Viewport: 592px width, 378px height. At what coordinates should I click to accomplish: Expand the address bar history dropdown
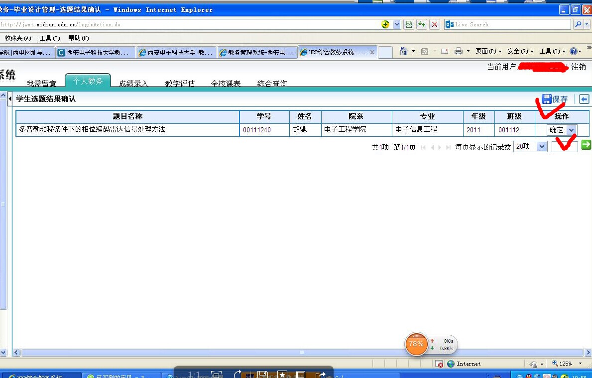(x=397, y=24)
